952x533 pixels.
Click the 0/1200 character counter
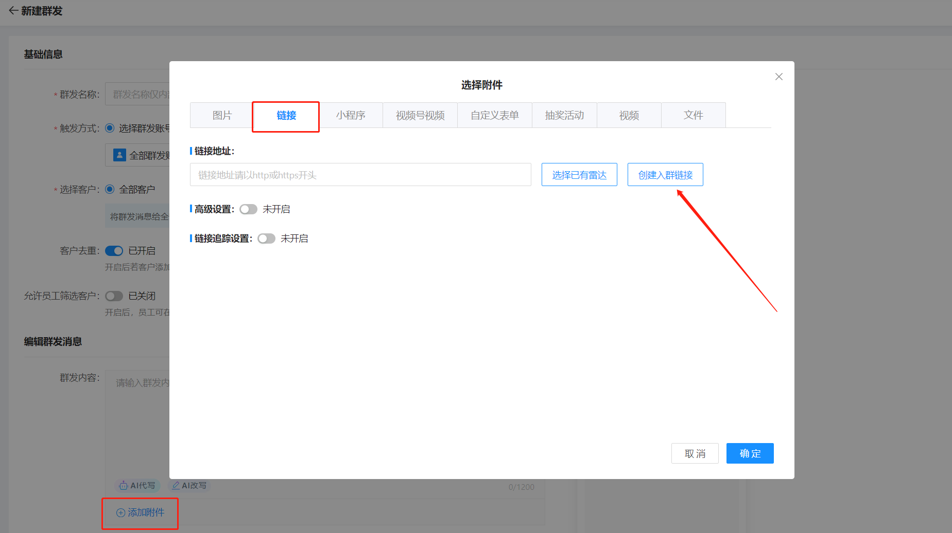pyautogui.click(x=522, y=487)
